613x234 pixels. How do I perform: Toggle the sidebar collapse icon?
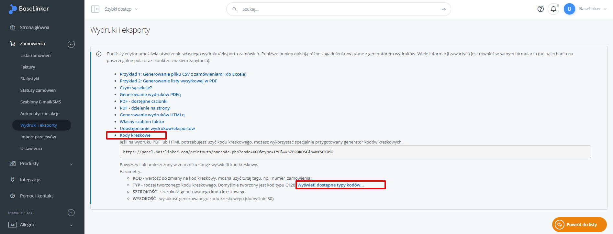[x=95, y=9]
